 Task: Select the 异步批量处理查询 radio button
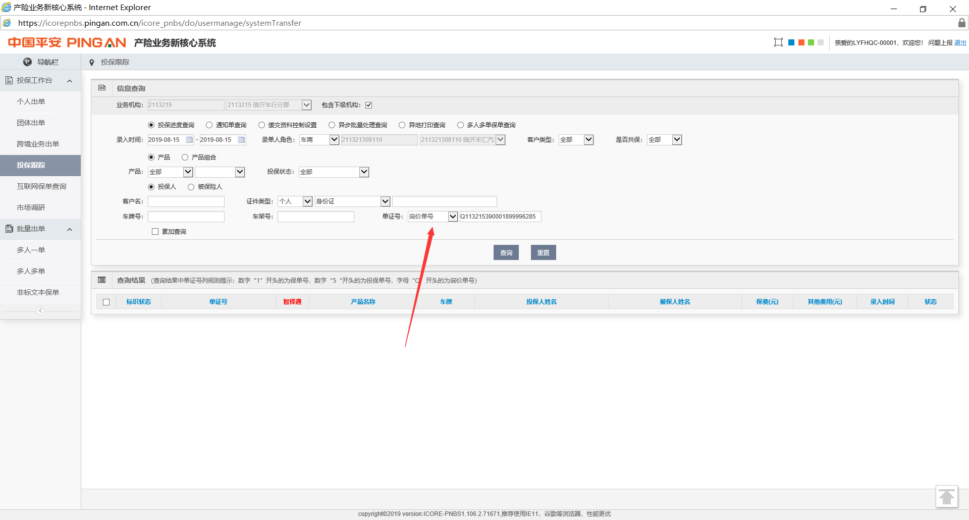(332, 125)
